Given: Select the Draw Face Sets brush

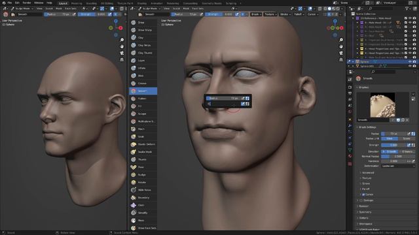Looking at the screenshot, I should 143,228.
